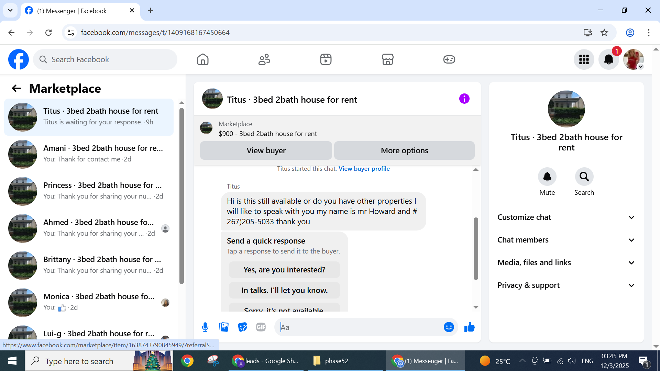Image resolution: width=660 pixels, height=371 pixels.
Task: View site information icon in address bar
Action: [x=71, y=33]
